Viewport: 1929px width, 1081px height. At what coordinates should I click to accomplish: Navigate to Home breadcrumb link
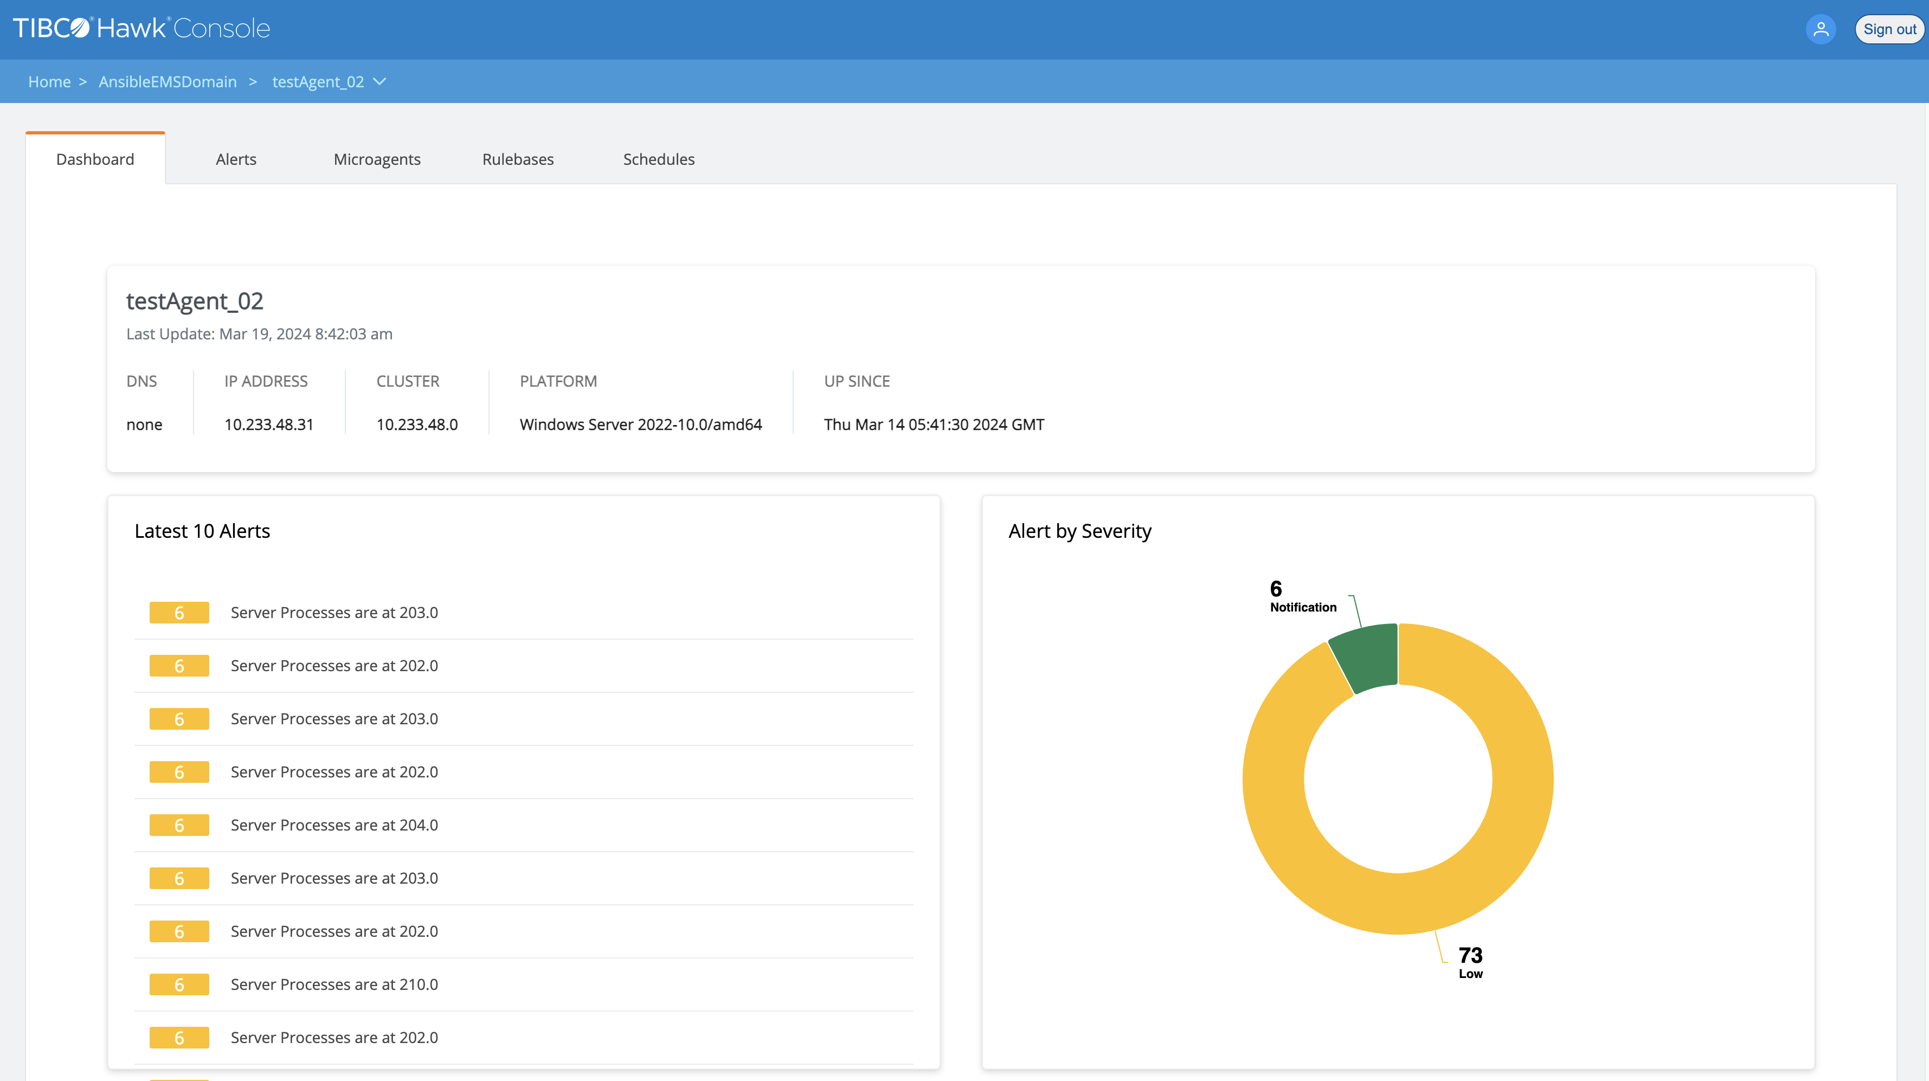pos(49,82)
